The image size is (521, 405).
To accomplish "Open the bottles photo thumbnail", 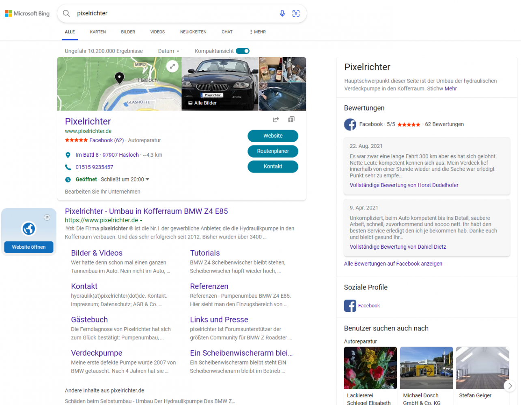I will coord(271,69).
